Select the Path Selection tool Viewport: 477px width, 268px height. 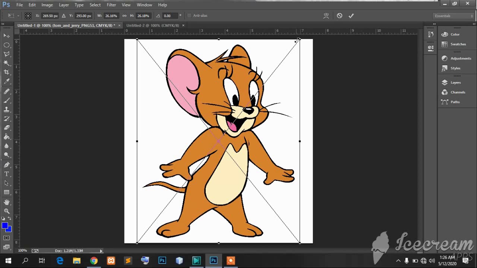7,183
